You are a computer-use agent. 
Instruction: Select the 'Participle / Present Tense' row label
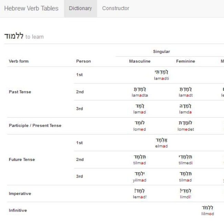click(x=35, y=125)
